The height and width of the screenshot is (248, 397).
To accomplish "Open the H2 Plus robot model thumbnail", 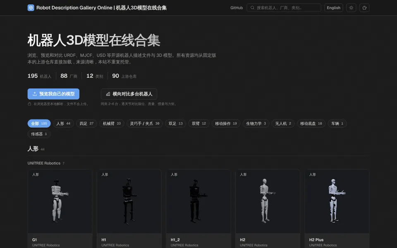I will (337, 201).
